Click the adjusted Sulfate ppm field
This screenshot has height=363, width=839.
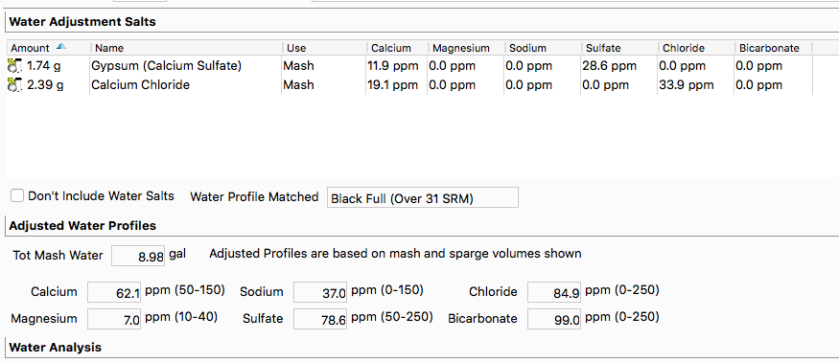pyautogui.click(x=320, y=319)
